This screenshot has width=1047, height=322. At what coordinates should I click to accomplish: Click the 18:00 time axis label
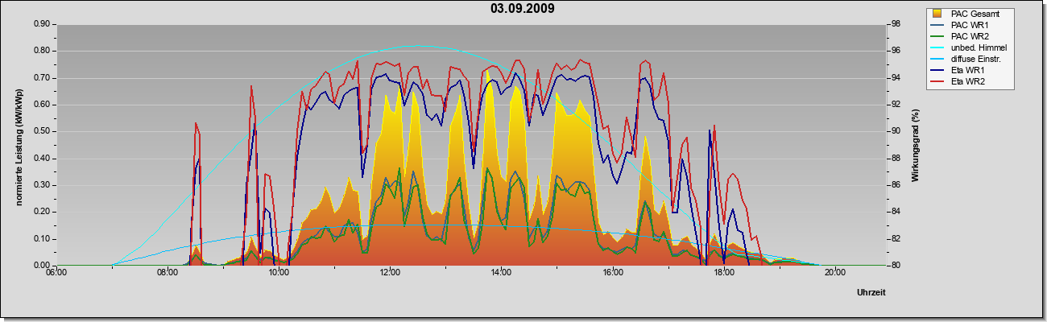click(x=723, y=271)
